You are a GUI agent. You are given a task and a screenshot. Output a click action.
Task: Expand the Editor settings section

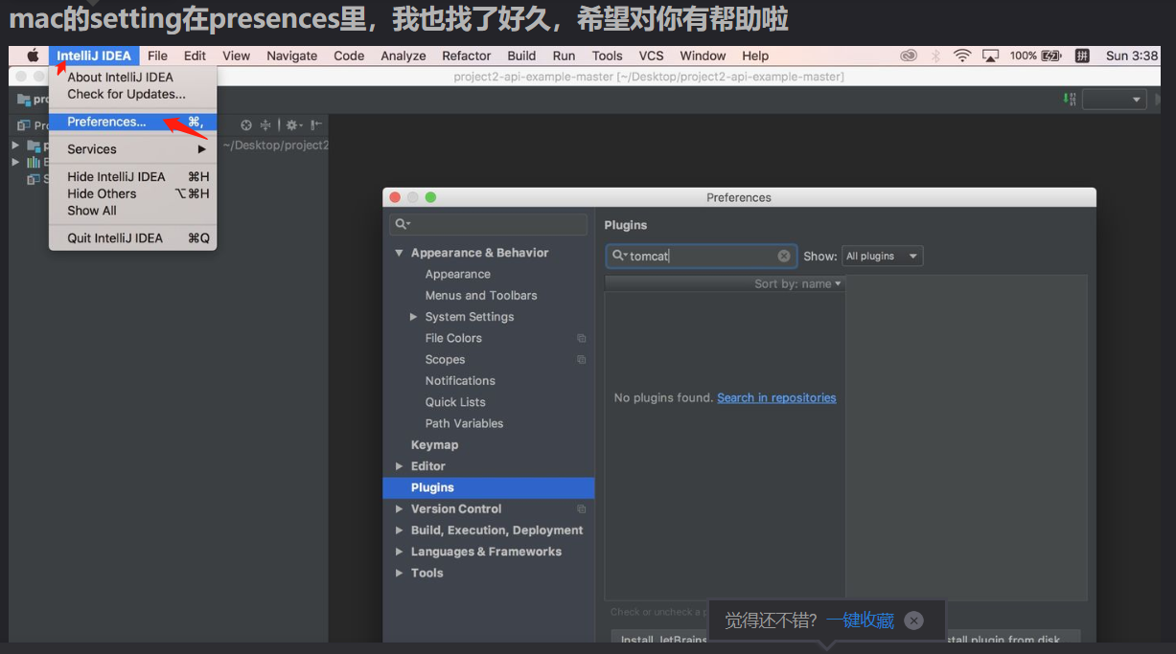400,466
